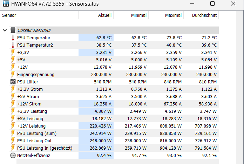Select the +3,3V Strom row label
This screenshot has width=244, height=164.
click(30, 89)
